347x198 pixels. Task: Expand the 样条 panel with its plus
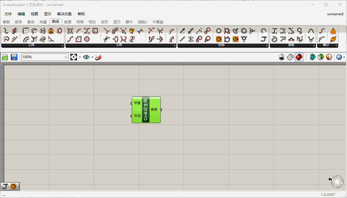pyautogui.click(x=314, y=46)
